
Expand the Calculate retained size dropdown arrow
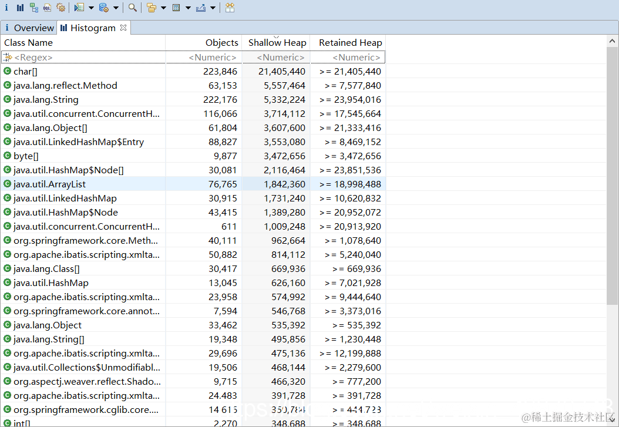[188, 8]
